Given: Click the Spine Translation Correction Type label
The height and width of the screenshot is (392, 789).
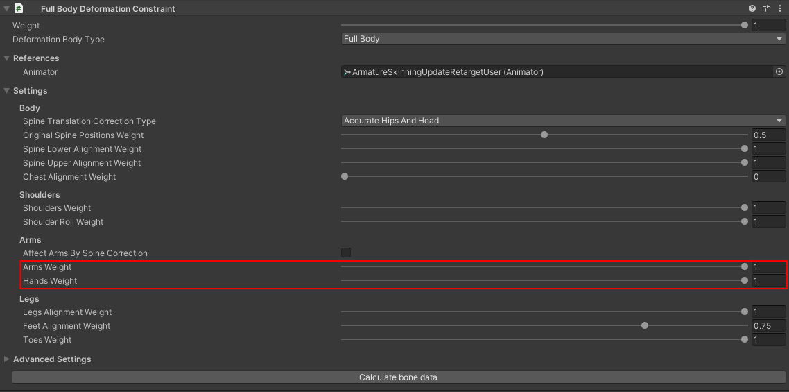Looking at the screenshot, I should 89,121.
